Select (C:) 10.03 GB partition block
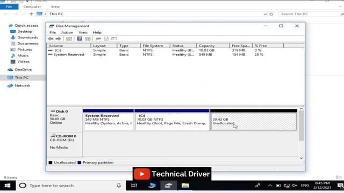The image size is (344, 193). coord(172,120)
